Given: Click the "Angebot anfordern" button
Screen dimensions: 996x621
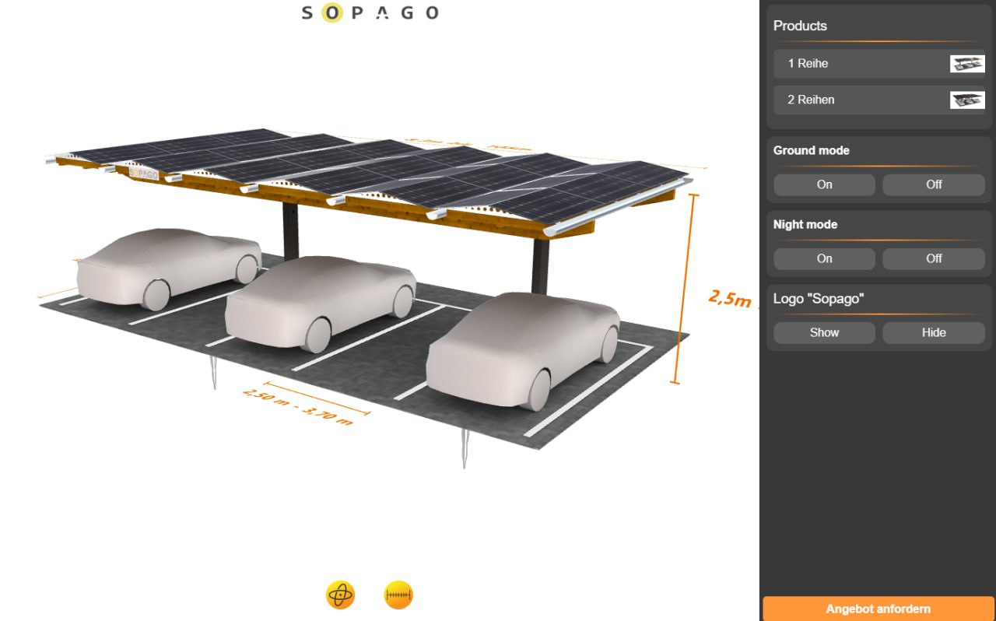Looking at the screenshot, I should point(878,609).
